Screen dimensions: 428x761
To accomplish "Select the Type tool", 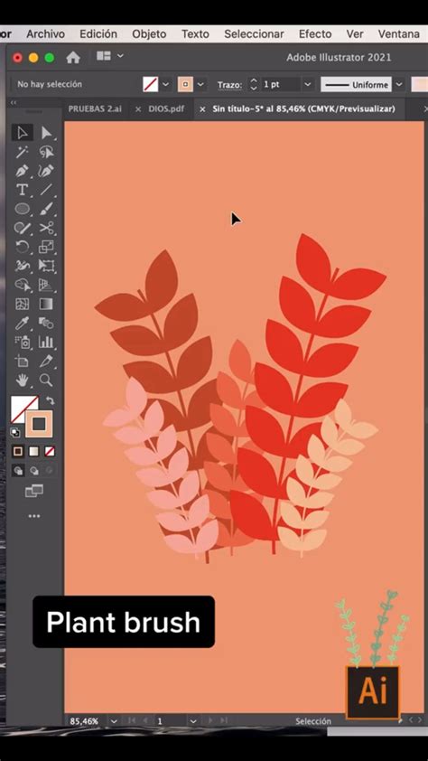I will tap(23, 190).
